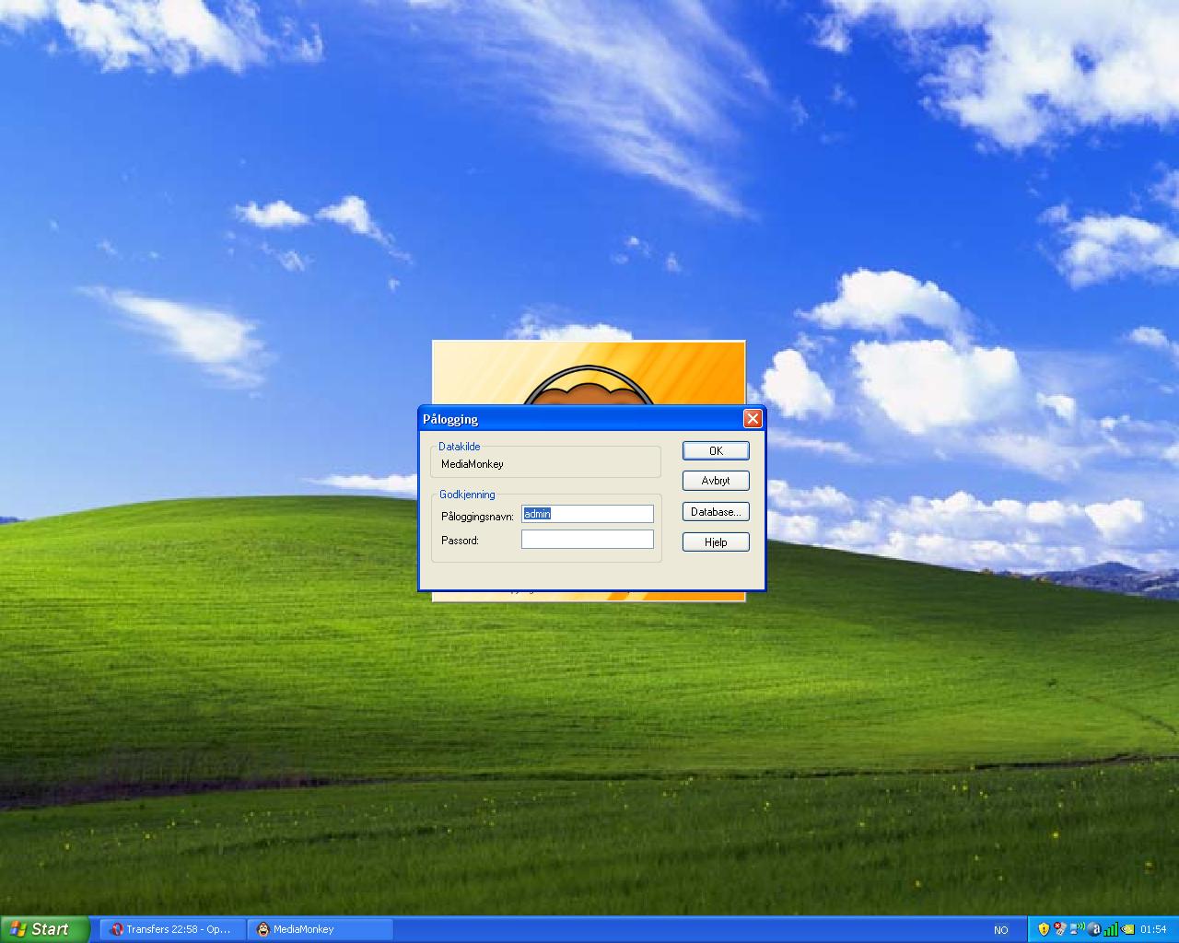Click the MediaMonkey data source text
The height and width of the screenshot is (943, 1179).
pyautogui.click(x=473, y=464)
